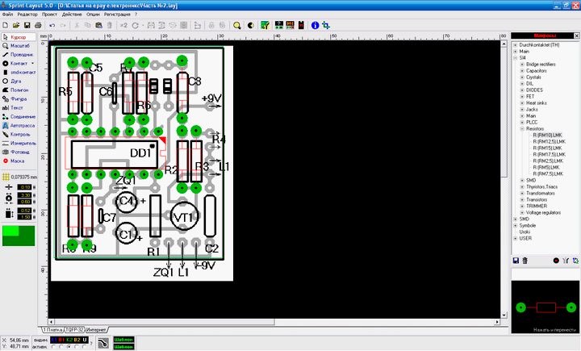Activate the Полигон polygon tool
Viewport: 581px width, 351px height.
[x=19, y=90]
